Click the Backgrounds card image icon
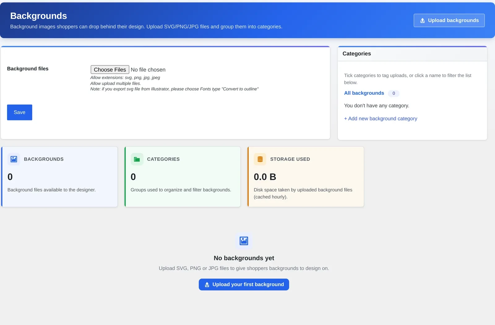This screenshot has height=325, width=495. click(14, 159)
